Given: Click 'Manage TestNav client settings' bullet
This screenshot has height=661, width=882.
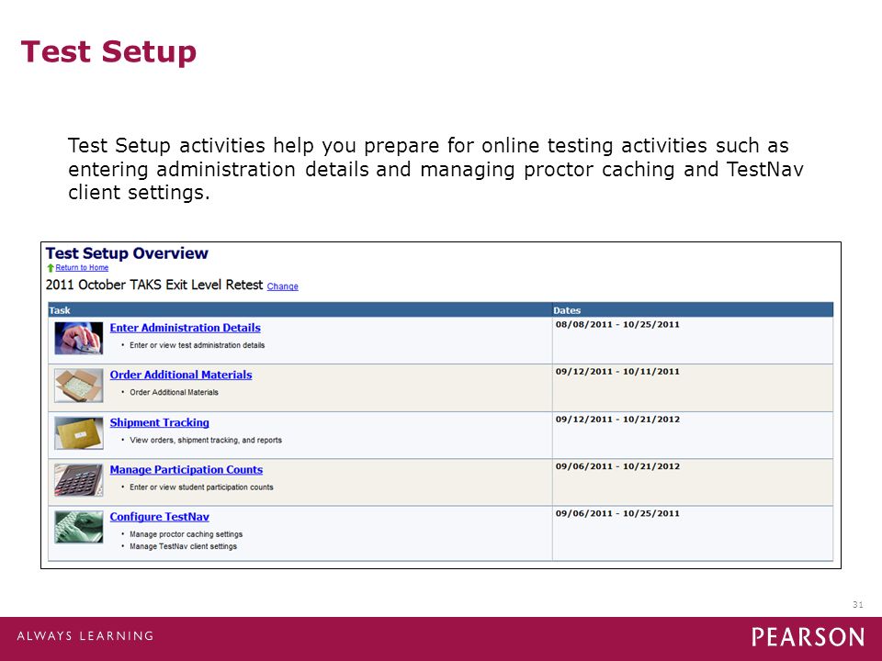Looking at the screenshot, I should (183, 546).
